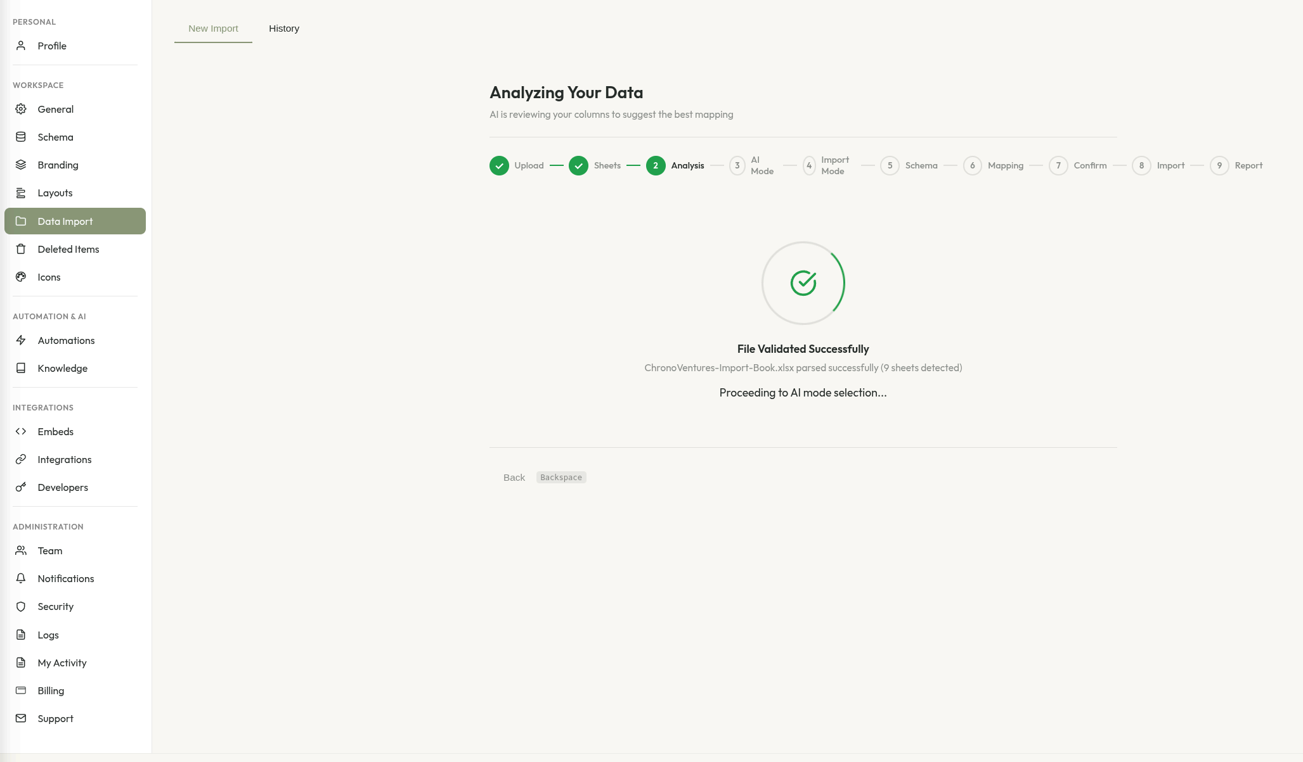Go to Billing in the sidebar
Image resolution: width=1303 pixels, height=762 pixels.
pos(51,690)
